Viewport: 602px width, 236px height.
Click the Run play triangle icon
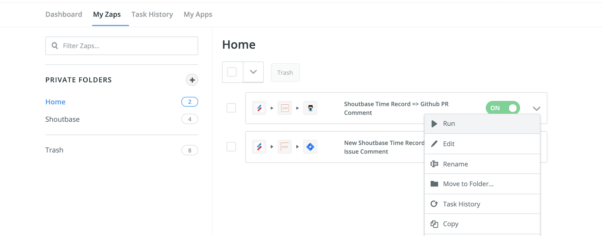tap(434, 124)
